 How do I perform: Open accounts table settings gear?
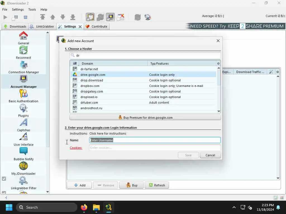point(278,72)
